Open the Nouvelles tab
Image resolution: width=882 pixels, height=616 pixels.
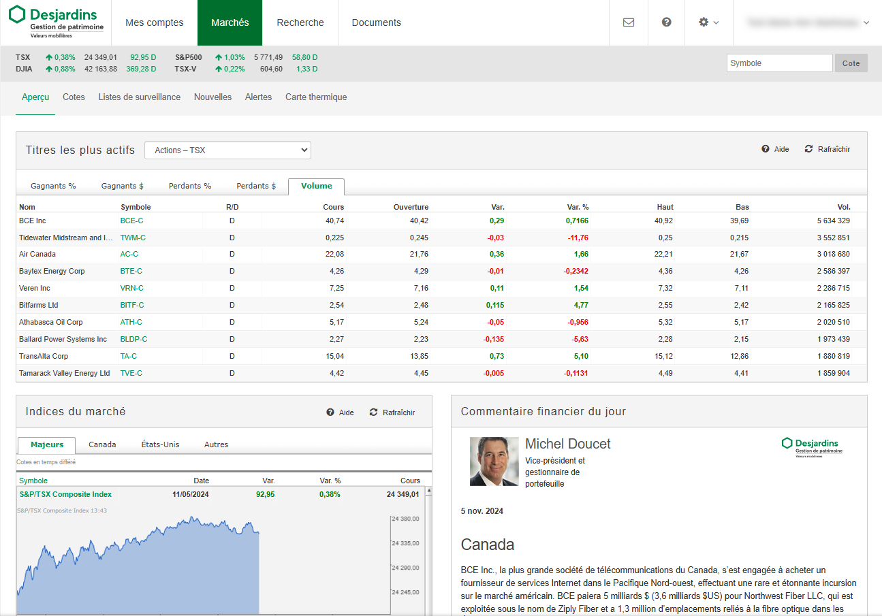[x=212, y=97]
